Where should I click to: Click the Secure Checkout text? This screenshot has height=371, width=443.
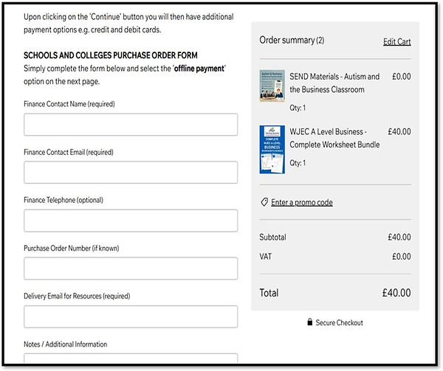coord(339,322)
